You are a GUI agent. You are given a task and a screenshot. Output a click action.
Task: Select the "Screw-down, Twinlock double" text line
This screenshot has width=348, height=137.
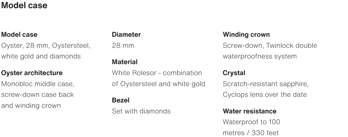coord(270,46)
